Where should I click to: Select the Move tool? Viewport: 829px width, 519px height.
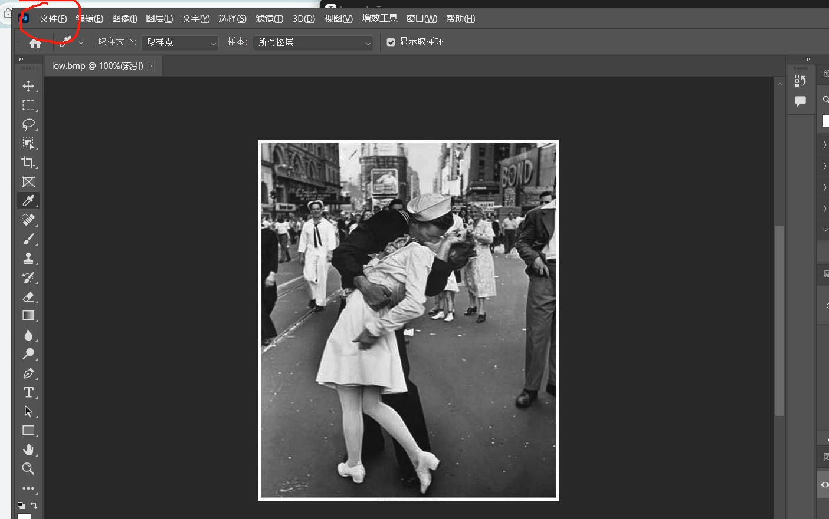(x=28, y=86)
